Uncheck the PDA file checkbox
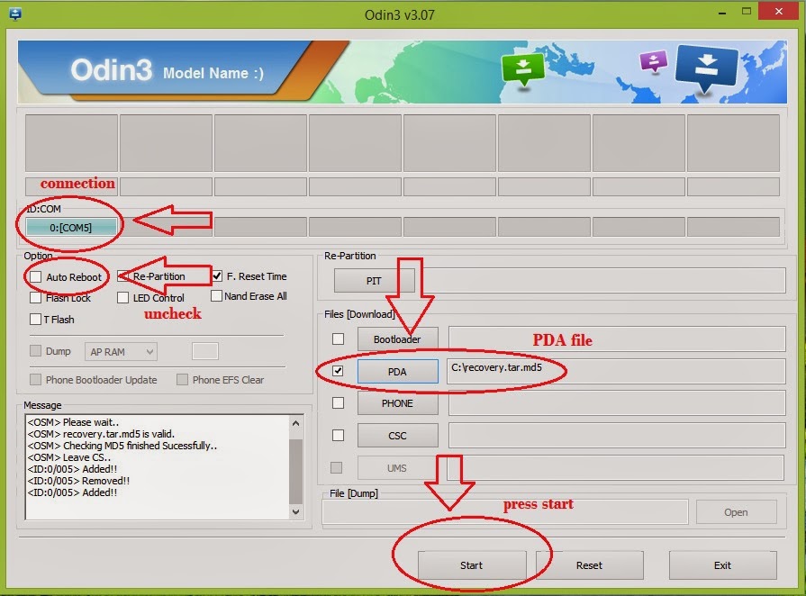This screenshot has height=596, width=806. coord(338,370)
